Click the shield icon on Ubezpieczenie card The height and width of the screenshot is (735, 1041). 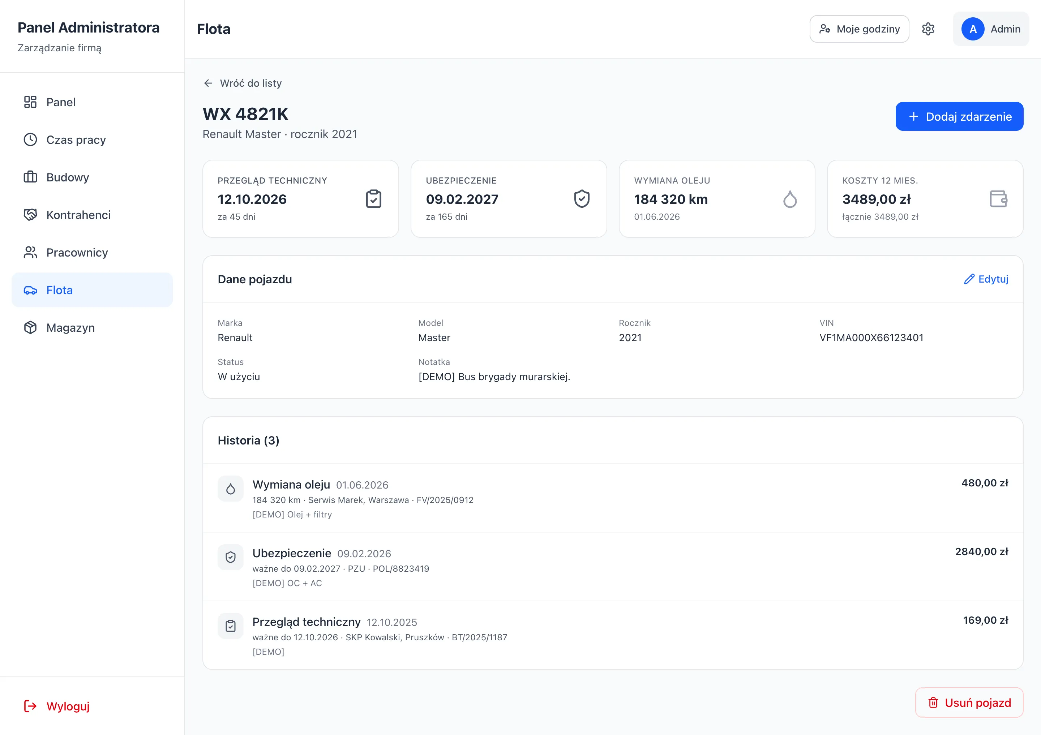click(x=582, y=199)
